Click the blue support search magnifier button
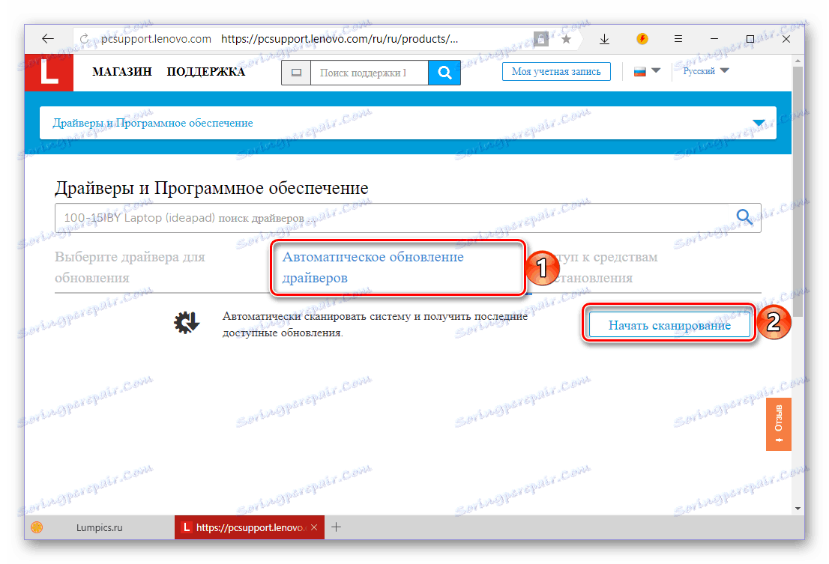 (x=444, y=73)
